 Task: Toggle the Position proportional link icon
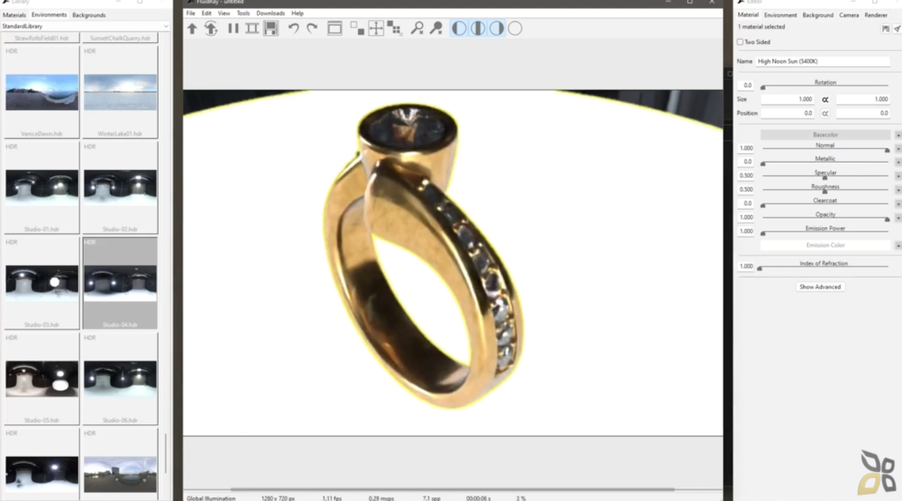pos(824,114)
